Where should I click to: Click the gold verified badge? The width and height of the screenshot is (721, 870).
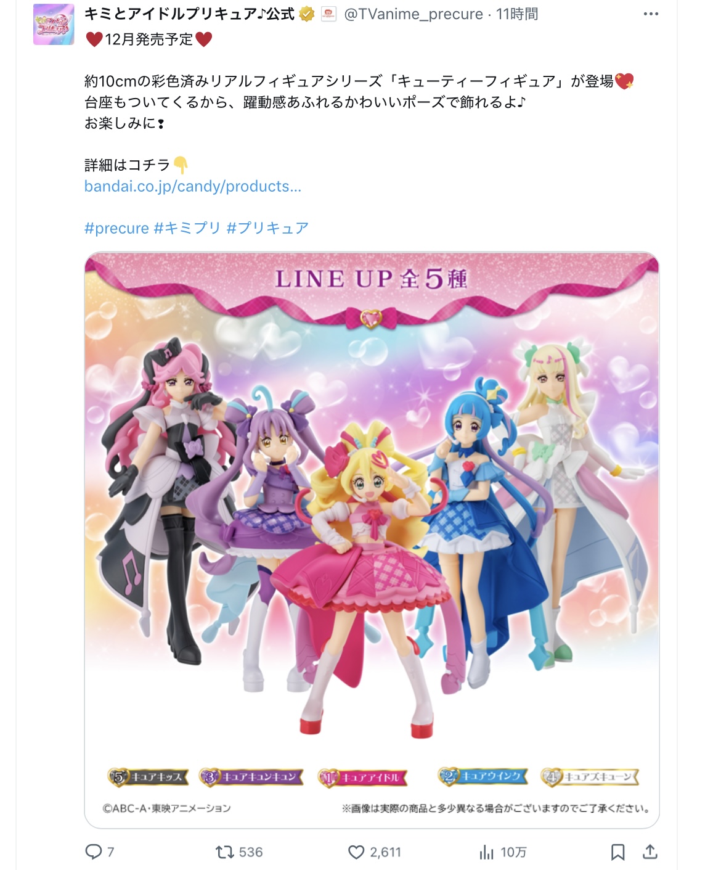click(307, 14)
